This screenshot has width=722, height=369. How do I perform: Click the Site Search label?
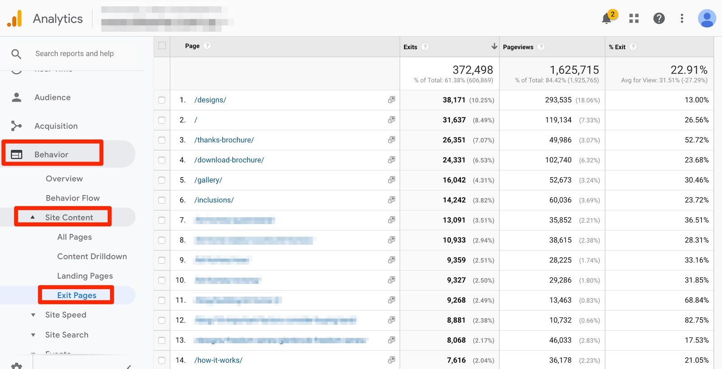(67, 335)
